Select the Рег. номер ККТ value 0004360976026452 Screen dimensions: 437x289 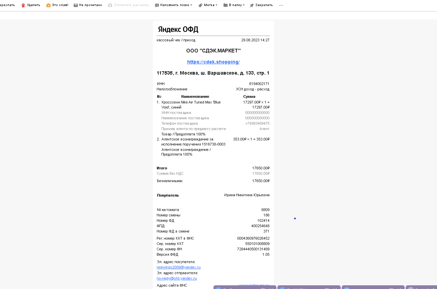pyautogui.click(x=253, y=238)
